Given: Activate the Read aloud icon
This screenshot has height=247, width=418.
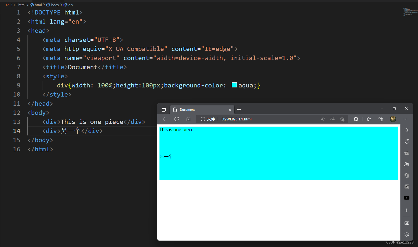Looking at the screenshot, I should [323, 119].
